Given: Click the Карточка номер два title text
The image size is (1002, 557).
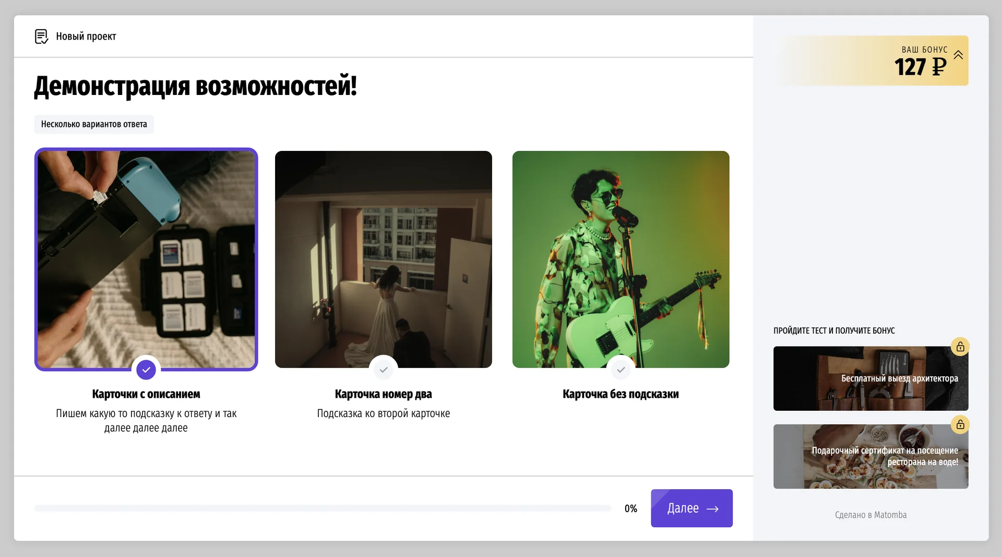Looking at the screenshot, I should click(384, 394).
